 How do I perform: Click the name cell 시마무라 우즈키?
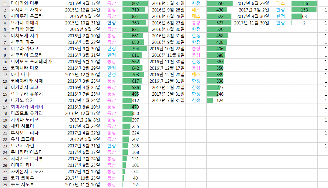coord(37,16)
